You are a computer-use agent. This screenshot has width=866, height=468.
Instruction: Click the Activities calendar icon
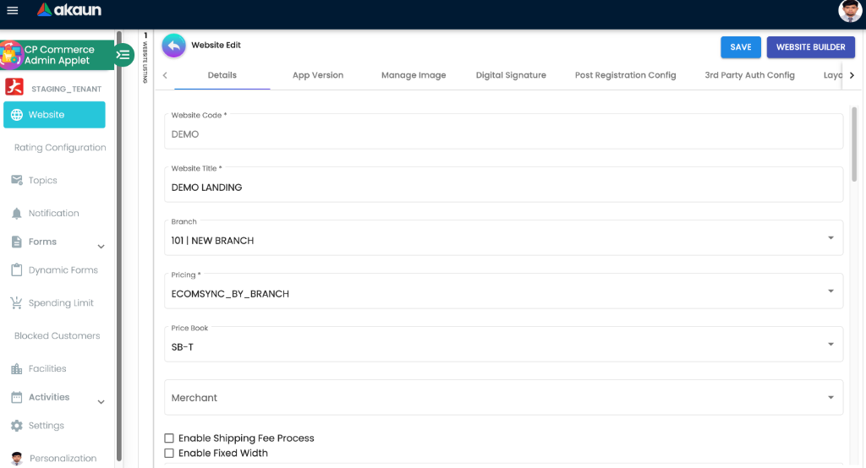(17, 397)
